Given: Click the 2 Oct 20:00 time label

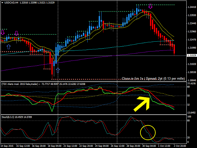Looking at the screenshot, I should (180, 146).
